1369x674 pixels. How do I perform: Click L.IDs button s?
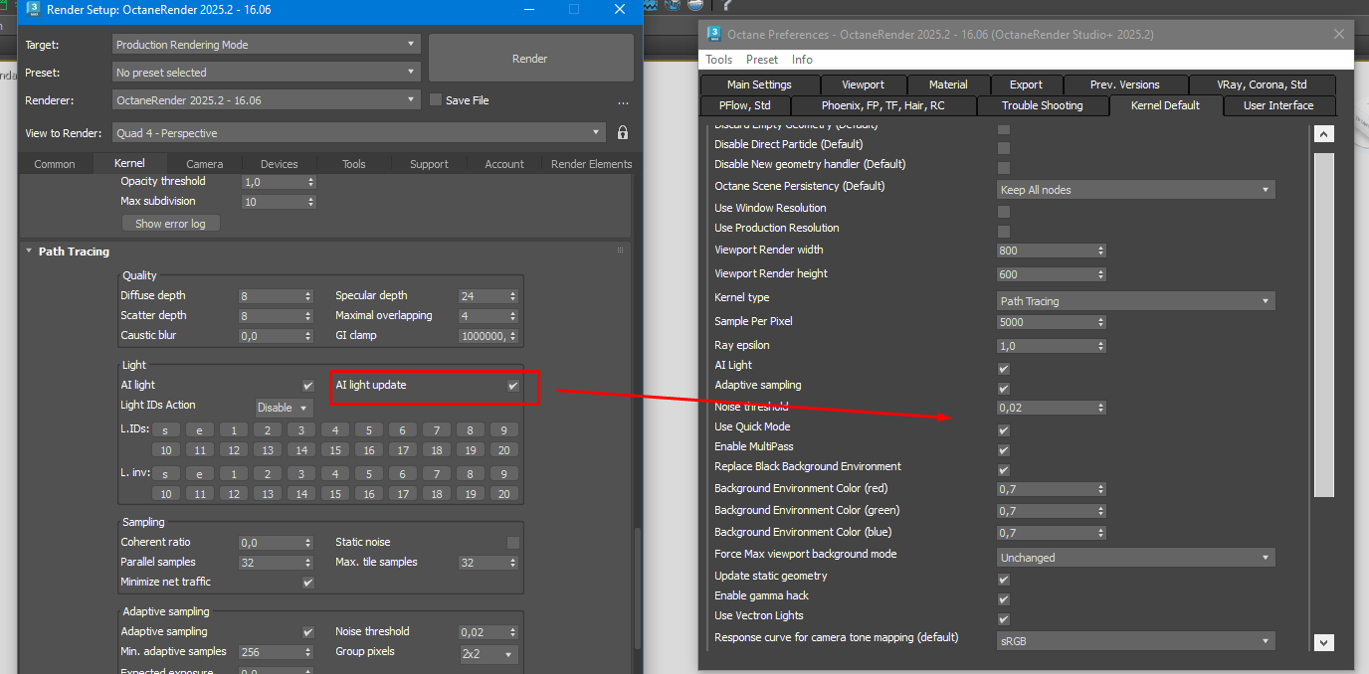[x=166, y=430]
